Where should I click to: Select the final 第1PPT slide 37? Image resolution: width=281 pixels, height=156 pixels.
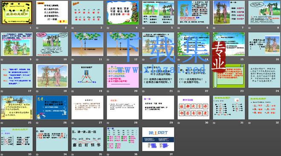click(x=158, y=139)
